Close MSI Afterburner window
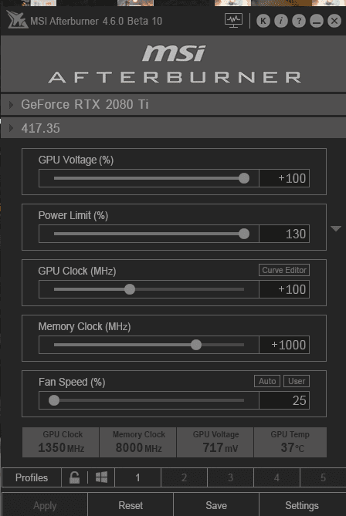 coord(334,21)
